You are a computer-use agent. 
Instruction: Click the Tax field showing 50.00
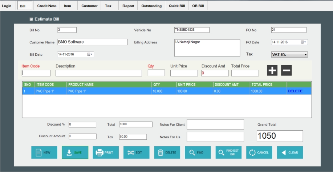tap(133, 137)
